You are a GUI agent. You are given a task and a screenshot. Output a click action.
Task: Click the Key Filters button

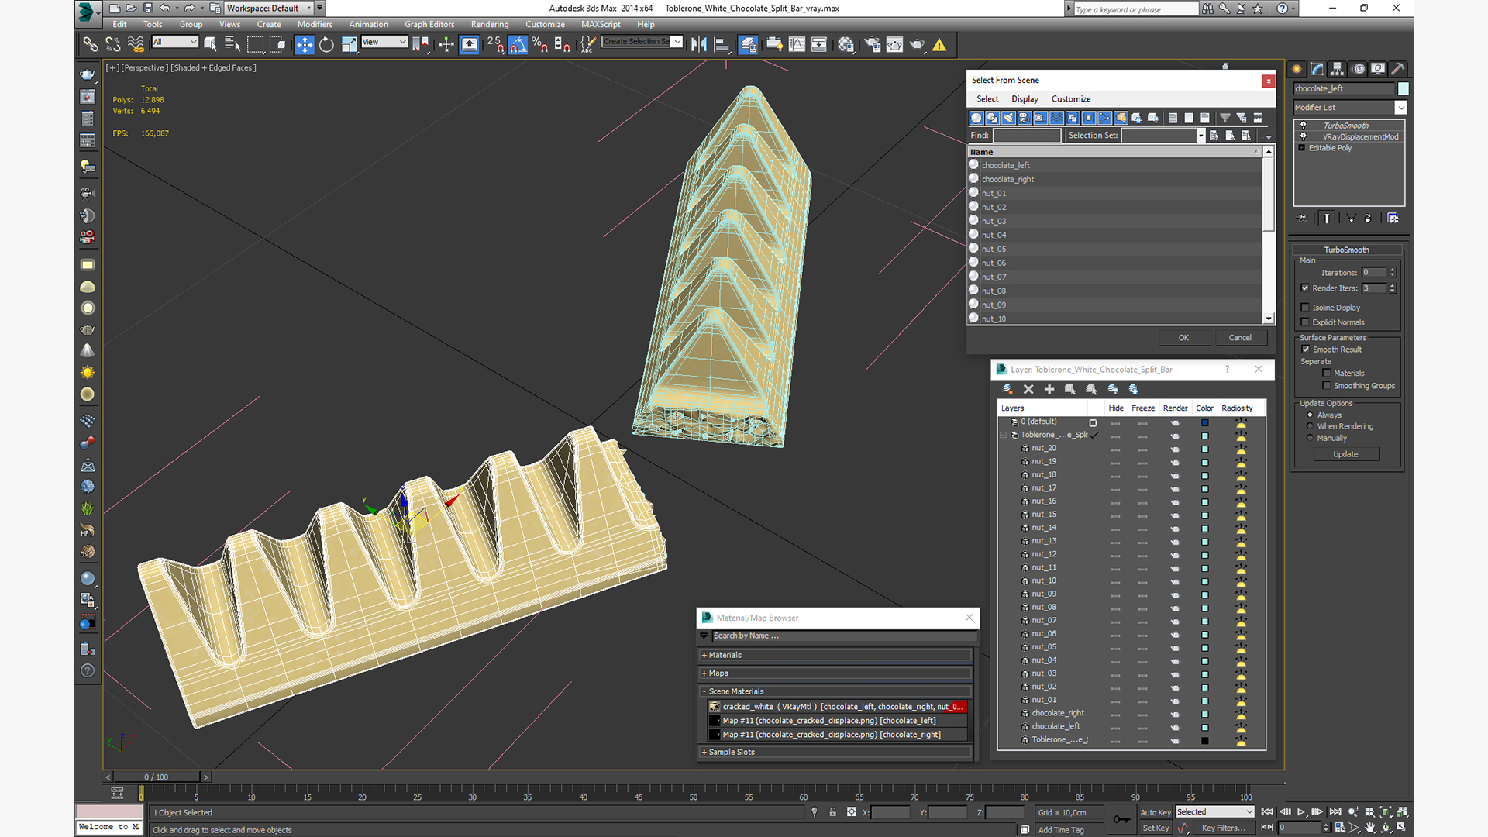1223,828
